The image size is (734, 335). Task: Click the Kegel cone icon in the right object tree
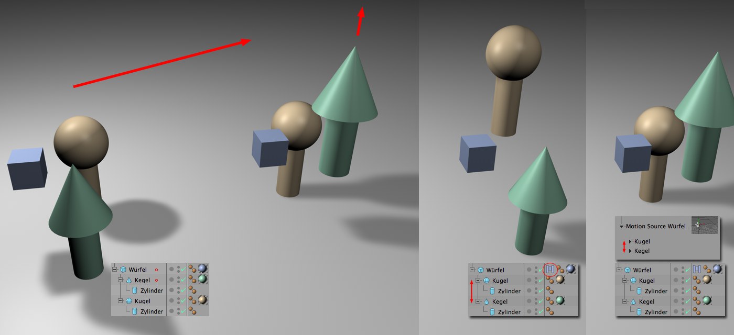coord(633,301)
